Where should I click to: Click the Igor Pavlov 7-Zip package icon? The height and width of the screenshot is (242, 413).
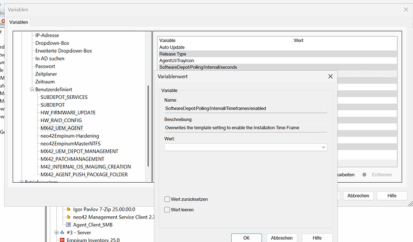pyautogui.click(x=68, y=209)
